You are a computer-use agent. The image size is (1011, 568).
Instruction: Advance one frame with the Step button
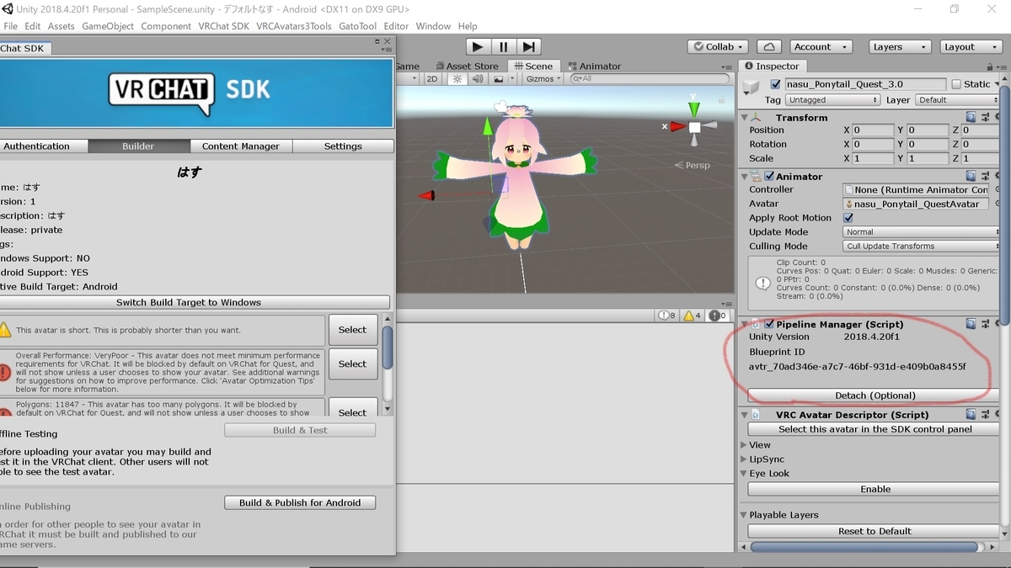click(x=528, y=47)
